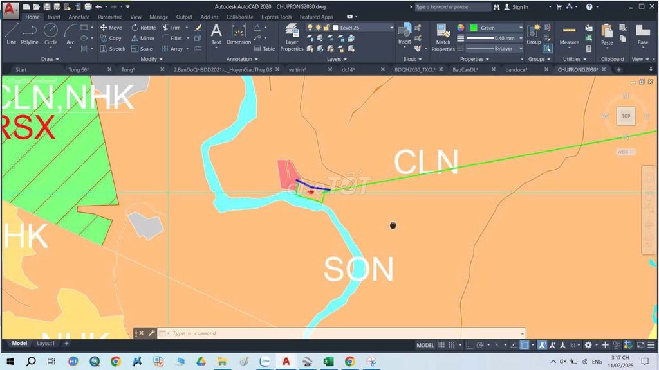659x370 pixels.
Task: Click the Plot print icon
Action: click(x=88, y=6)
